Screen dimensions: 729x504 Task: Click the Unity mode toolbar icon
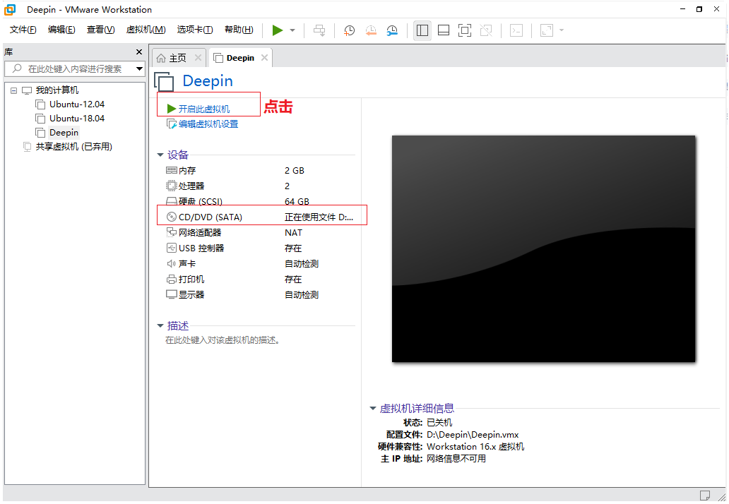point(486,30)
